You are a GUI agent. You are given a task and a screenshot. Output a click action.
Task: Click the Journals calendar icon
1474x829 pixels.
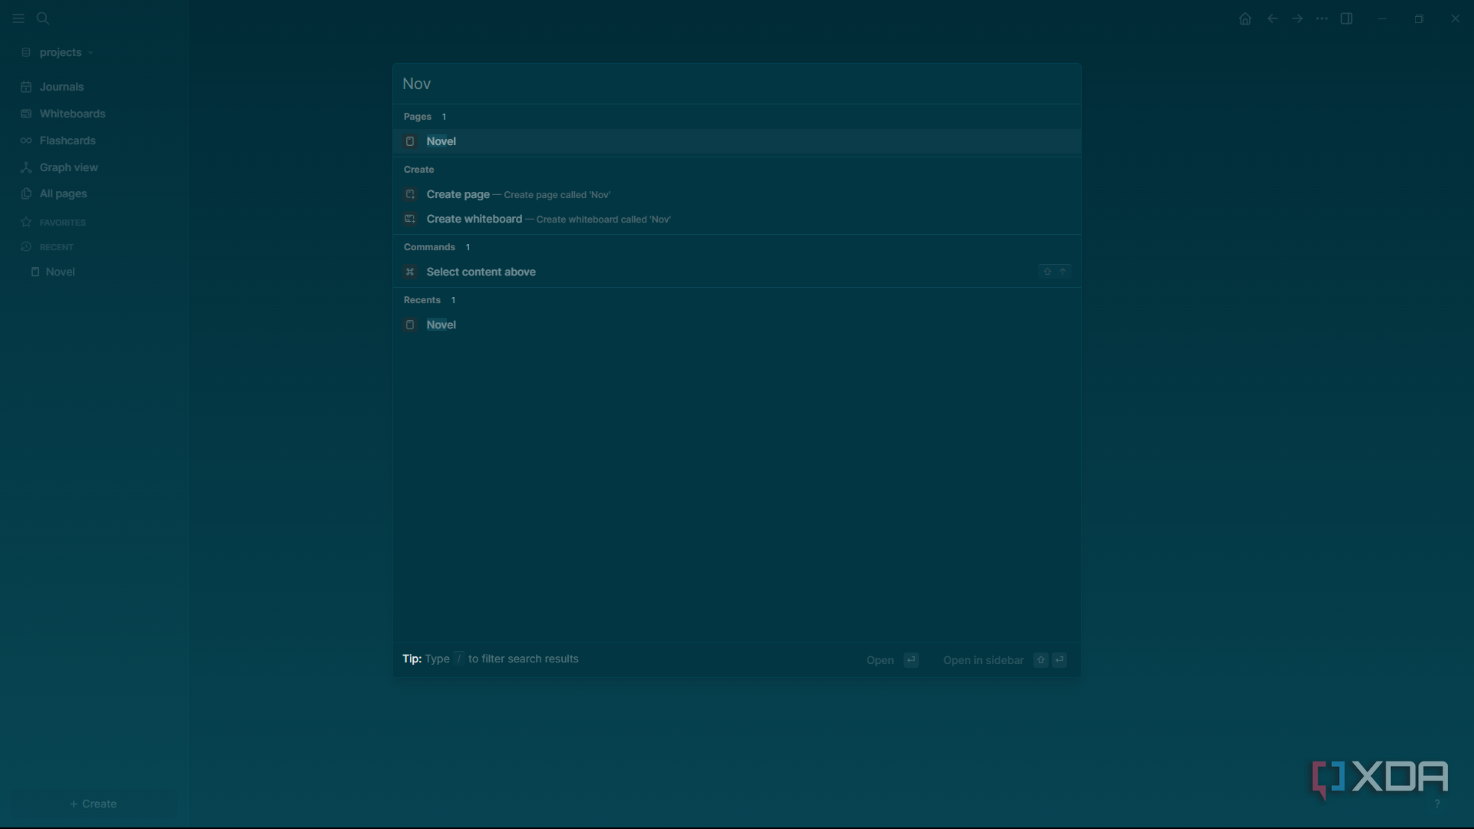[26, 87]
